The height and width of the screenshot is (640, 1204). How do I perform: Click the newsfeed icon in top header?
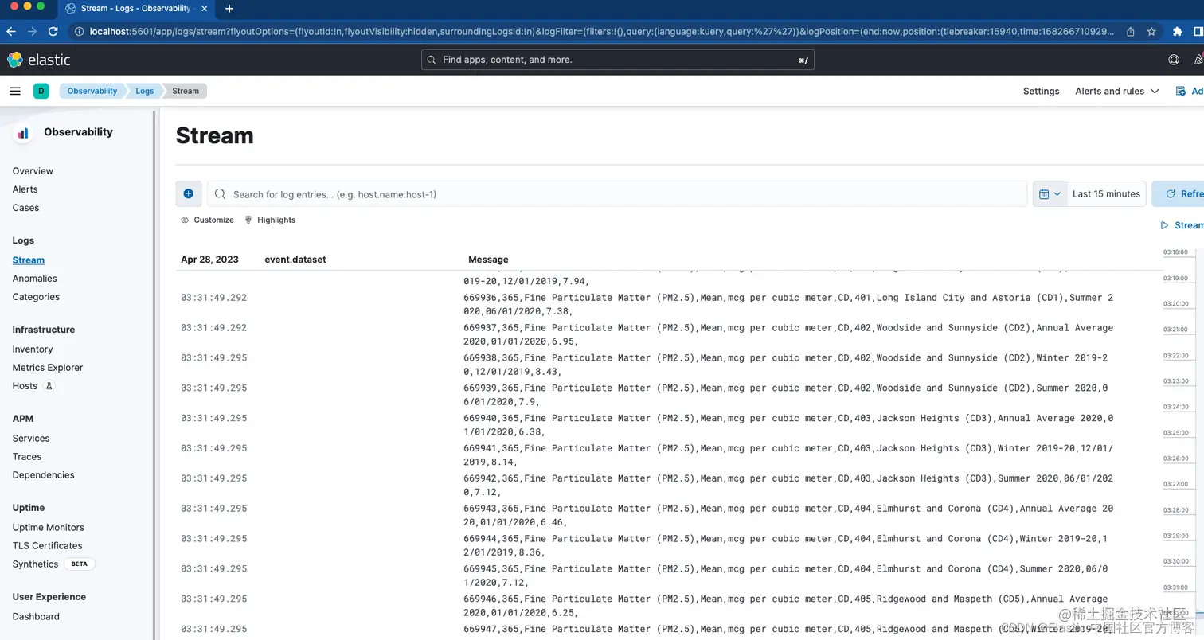pyautogui.click(x=1198, y=60)
